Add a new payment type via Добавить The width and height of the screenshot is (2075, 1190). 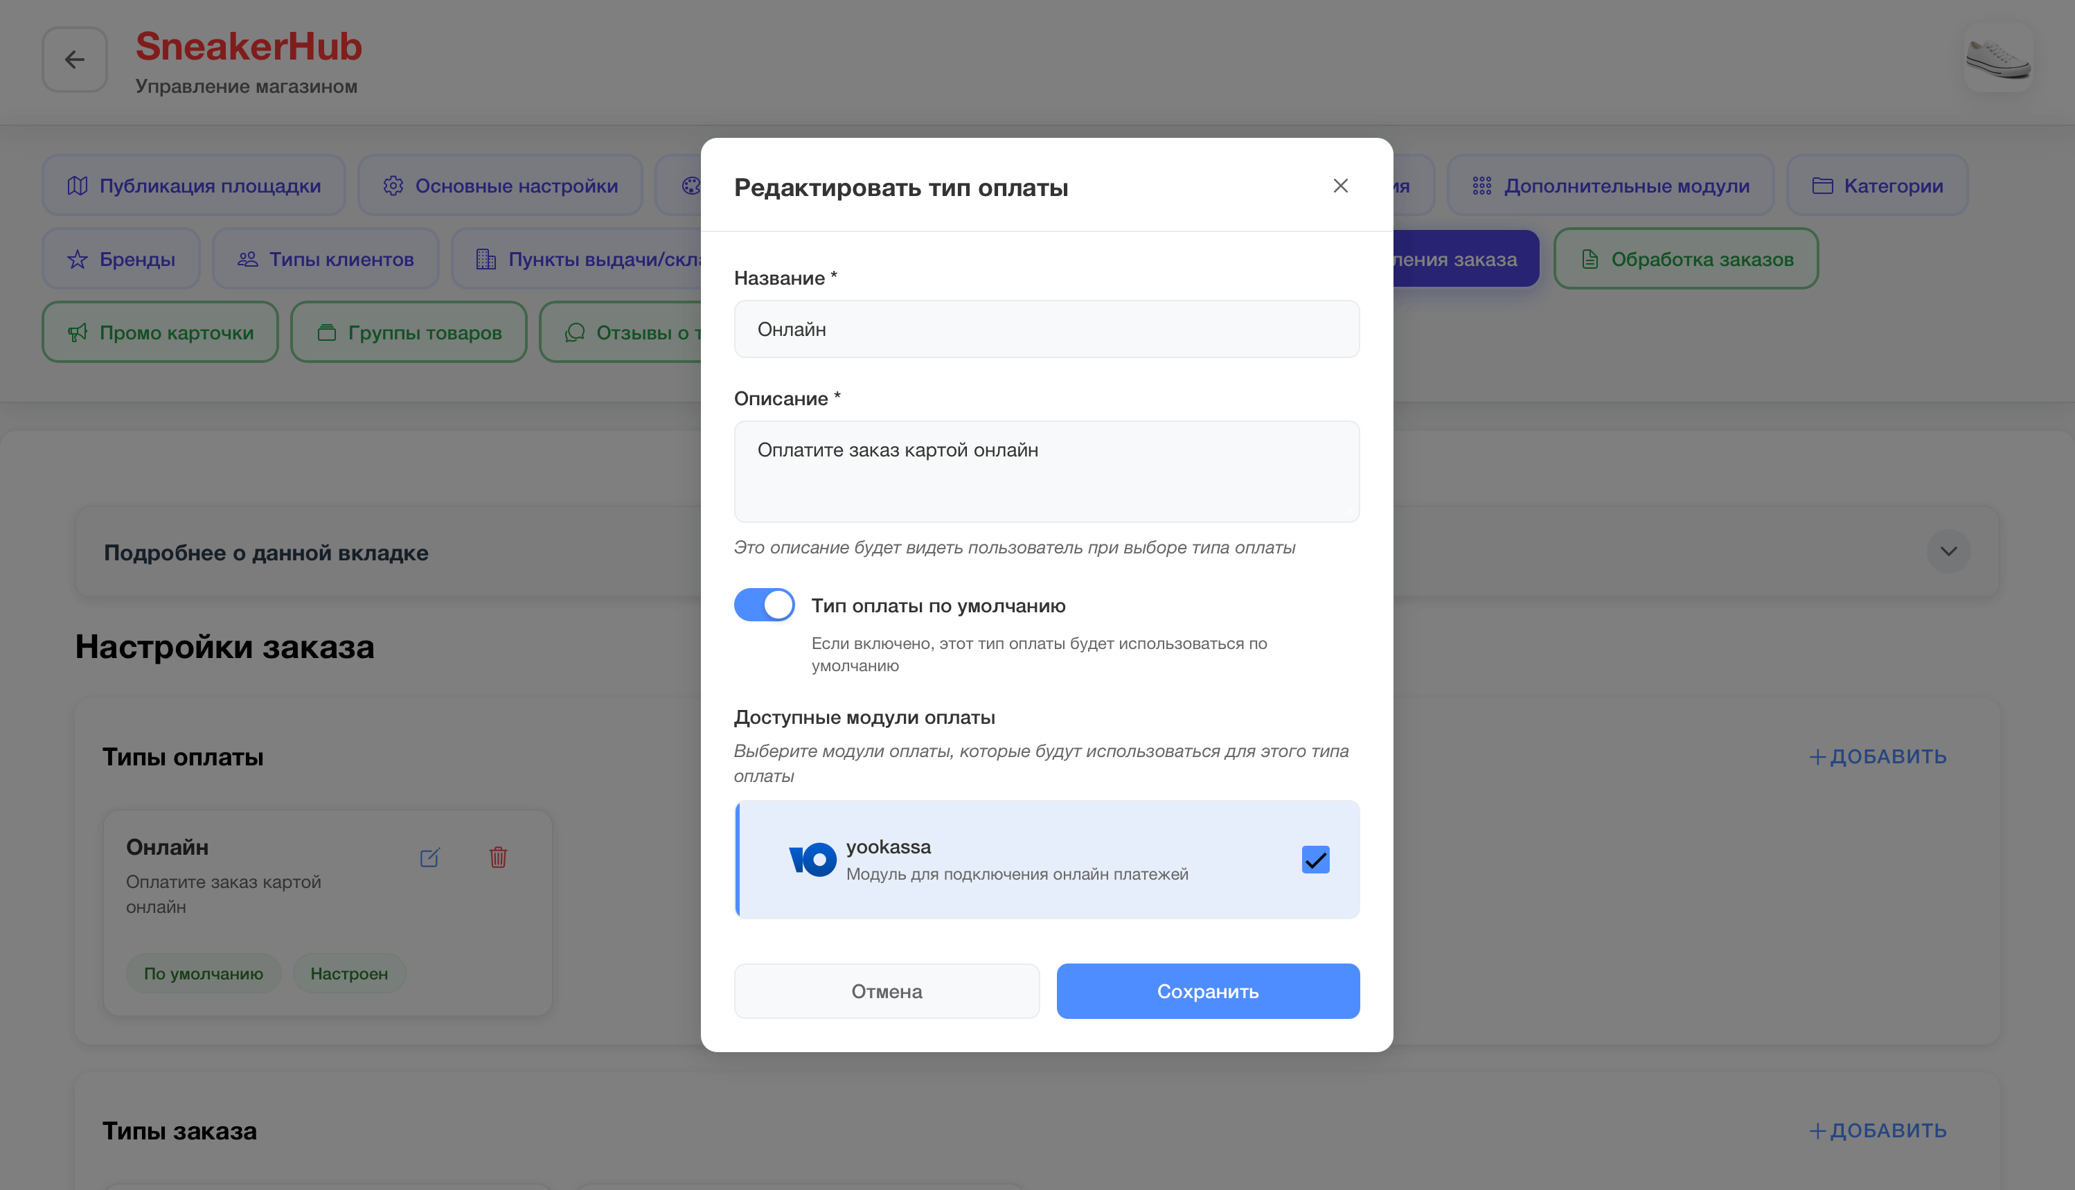1877,757
